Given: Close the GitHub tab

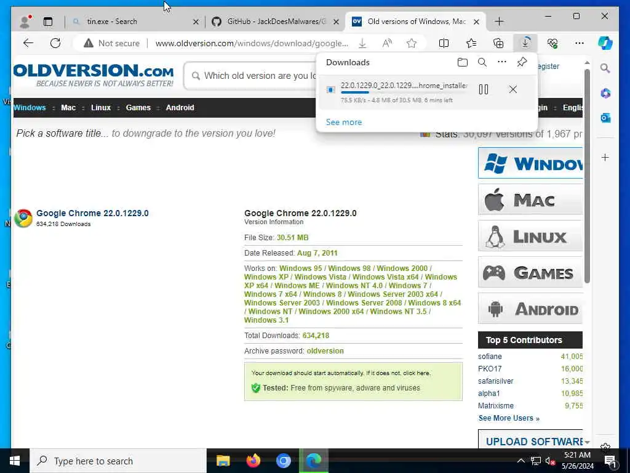Looking at the screenshot, I should point(337,22).
